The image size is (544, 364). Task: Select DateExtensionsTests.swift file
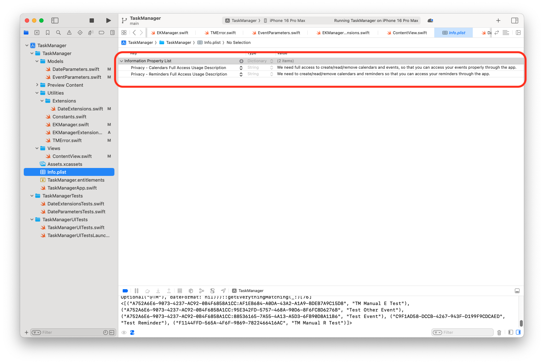point(76,204)
